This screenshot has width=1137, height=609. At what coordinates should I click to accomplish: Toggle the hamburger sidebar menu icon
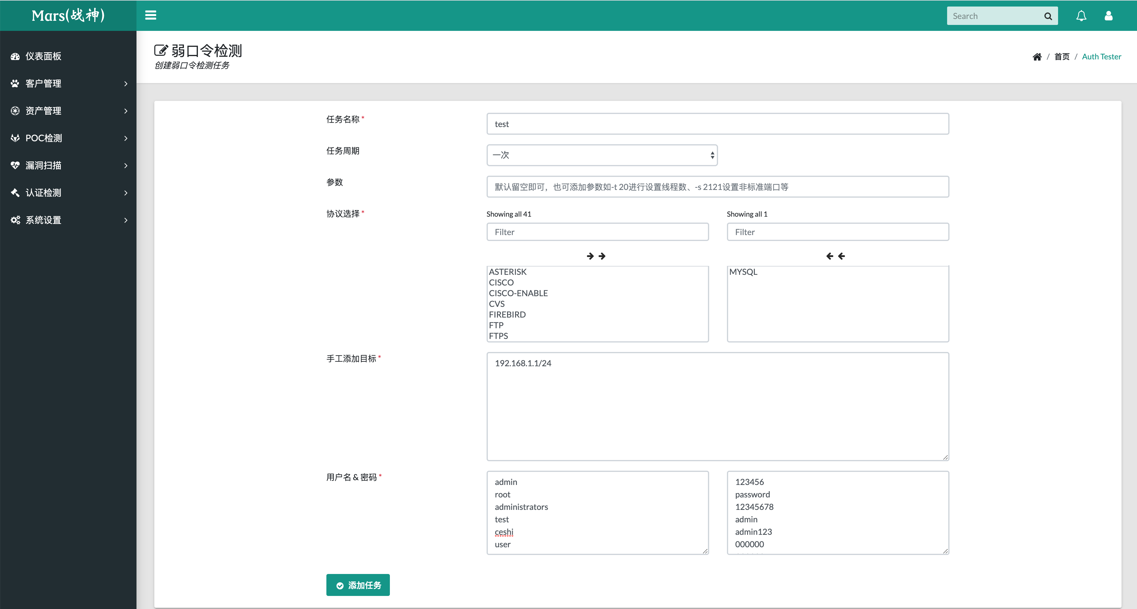(150, 15)
